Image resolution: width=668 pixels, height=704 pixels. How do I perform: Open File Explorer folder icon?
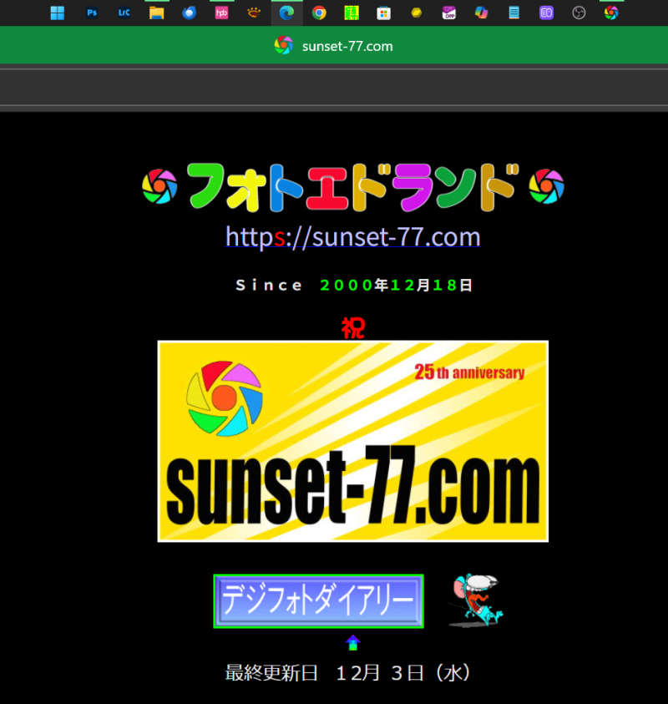coord(156,13)
